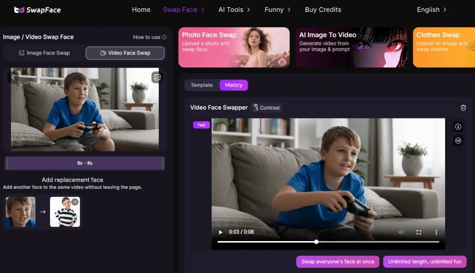Mute the video player volume
This screenshot has height=273, width=475.
tap(401, 232)
